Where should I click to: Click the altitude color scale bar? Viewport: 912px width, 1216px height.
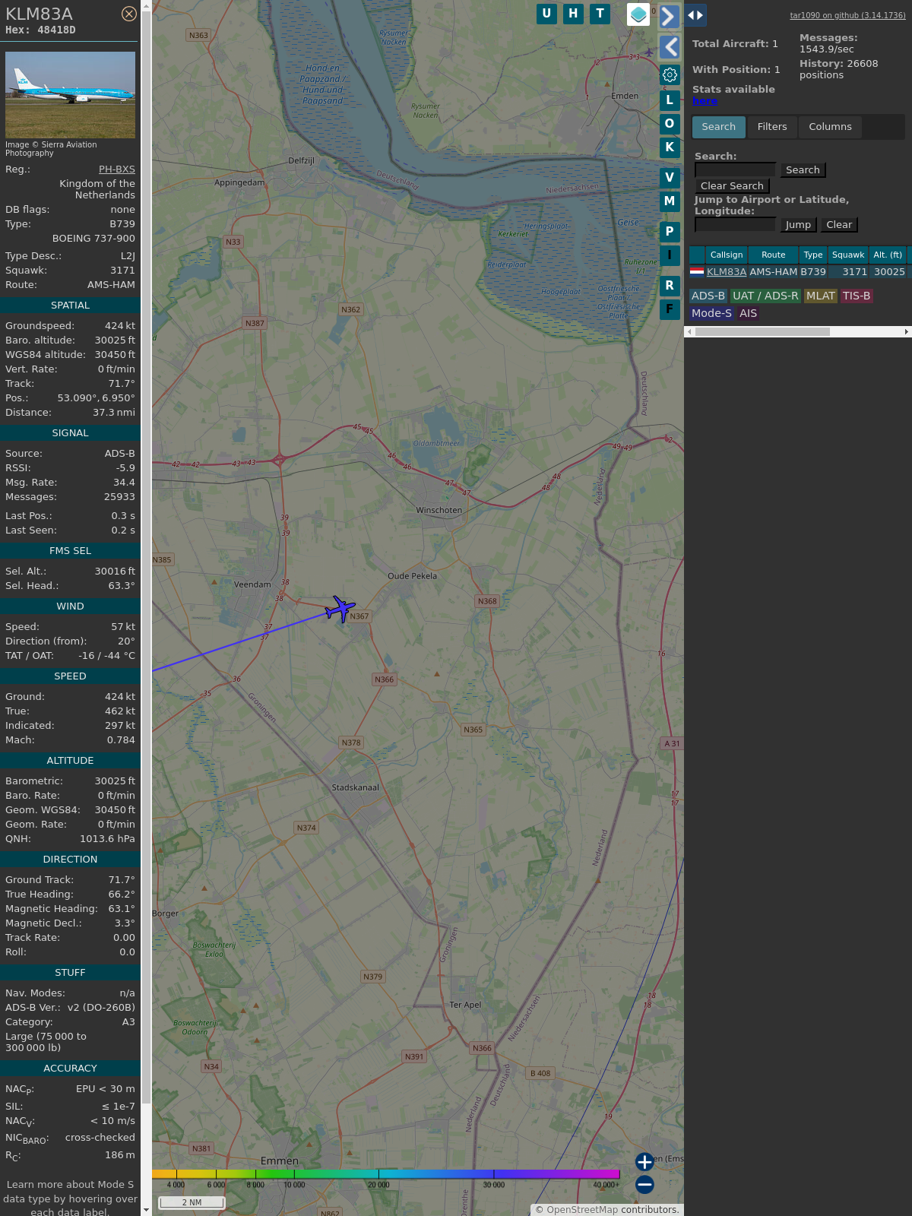pos(386,1174)
